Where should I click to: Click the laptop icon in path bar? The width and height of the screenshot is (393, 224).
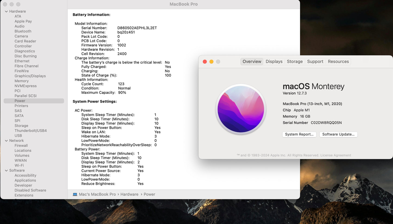click(75, 194)
